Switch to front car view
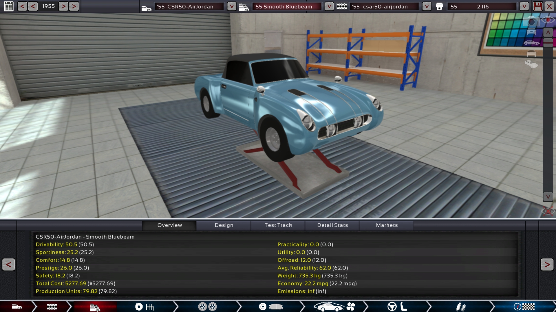Image resolution: width=556 pixels, height=312 pixels. (531, 32)
